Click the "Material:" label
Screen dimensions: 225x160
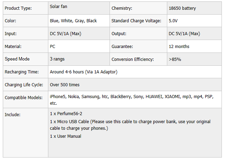point(13,47)
